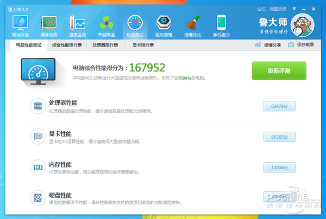This screenshot has width=326, height=219.
Task: Switch to 综合性能排行榜 tab
Action: click(67, 45)
